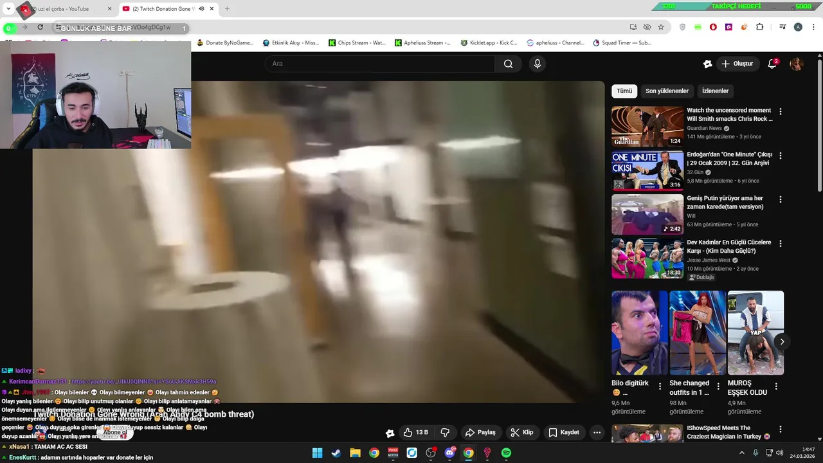Toggle the taskbar microphone icon
Viewport: 823px width, 463px height.
[x=755, y=453]
